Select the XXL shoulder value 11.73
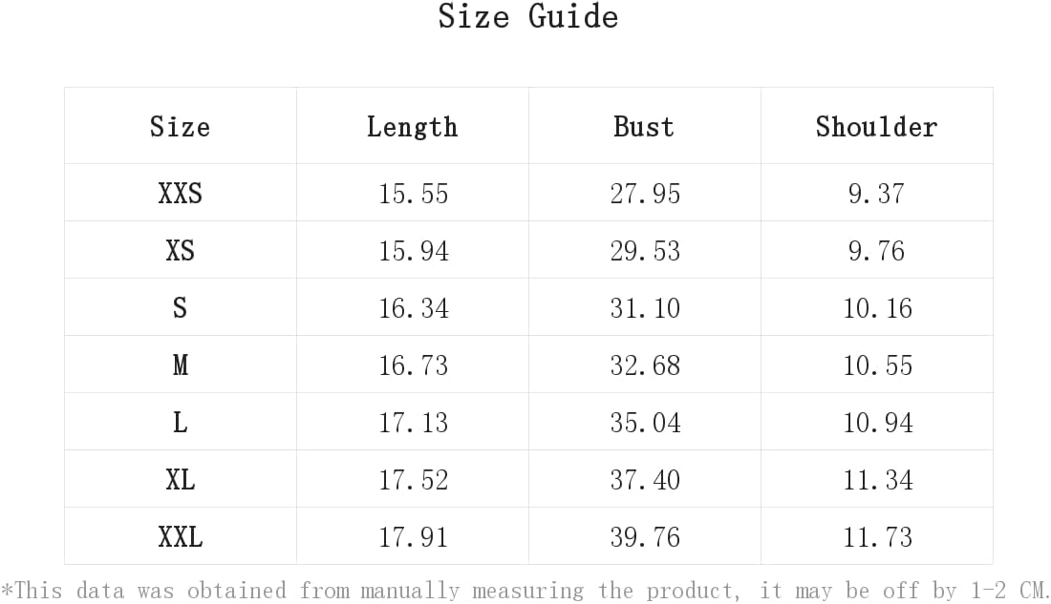Viewport: 1051px width, 604px height. [x=877, y=537]
